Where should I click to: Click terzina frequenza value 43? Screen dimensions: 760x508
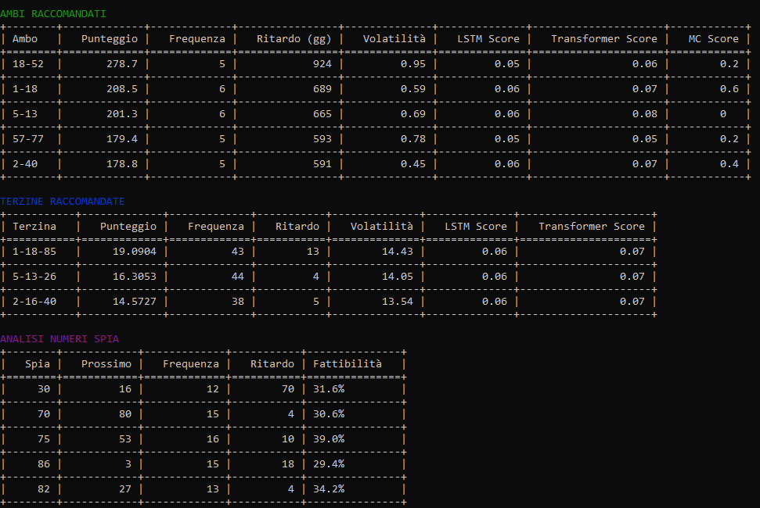click(x=237, y=252)
